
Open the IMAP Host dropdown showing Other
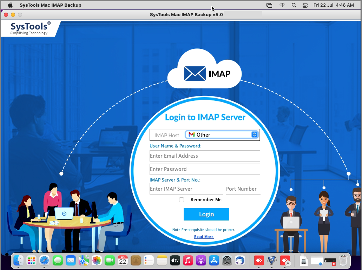tap(222, 135)
